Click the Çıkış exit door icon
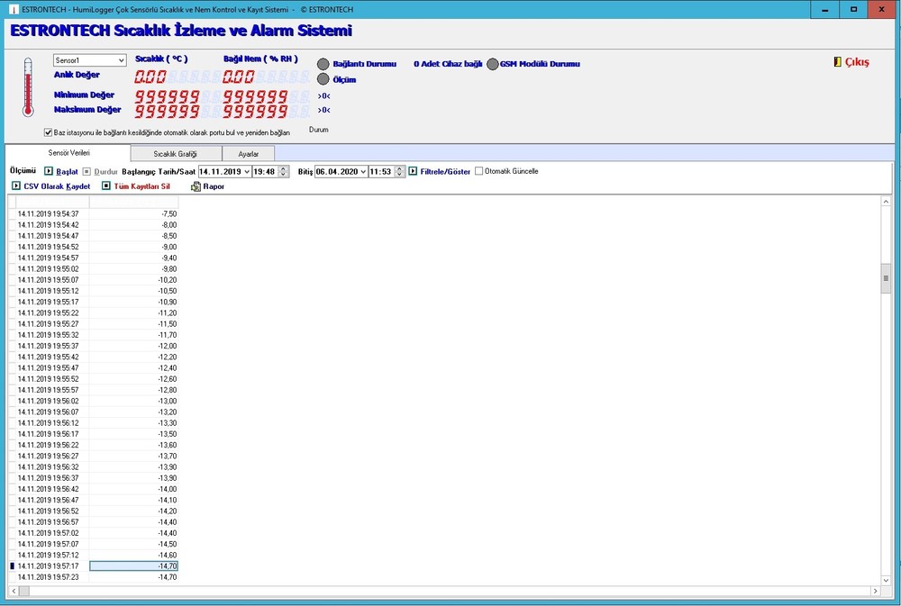901x606 pixels. pos(837,62)
